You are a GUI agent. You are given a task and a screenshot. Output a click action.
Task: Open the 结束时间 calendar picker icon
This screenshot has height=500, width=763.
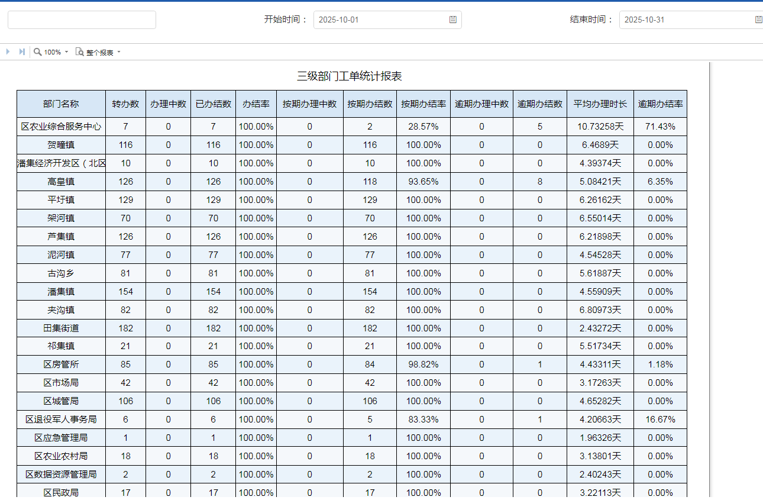(758, 20)
